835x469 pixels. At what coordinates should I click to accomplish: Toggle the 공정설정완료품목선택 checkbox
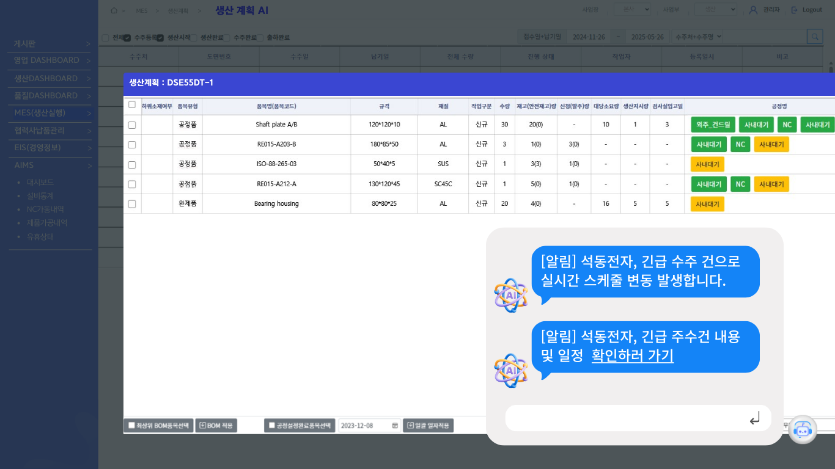point(272,425)
